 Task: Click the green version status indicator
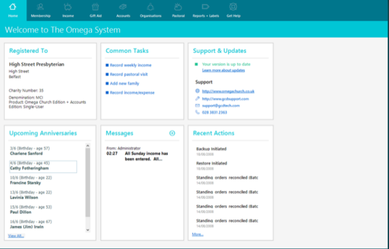(x=196, y=64)
